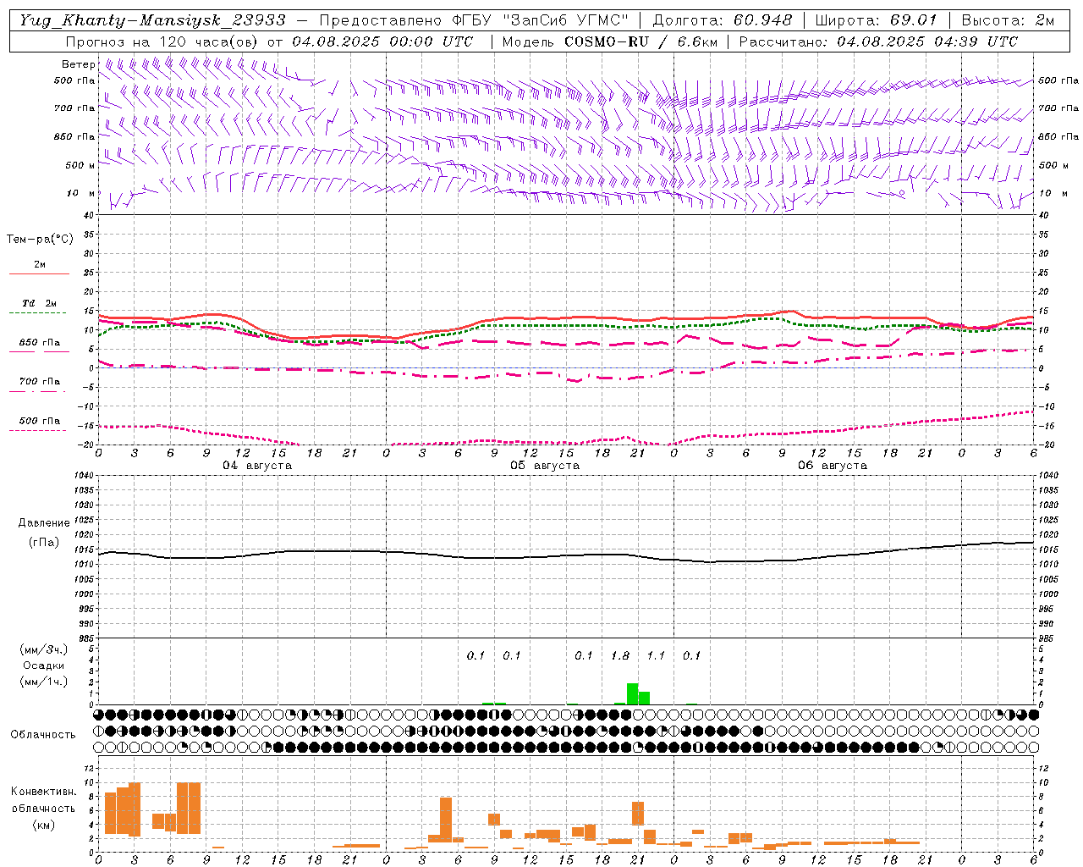Image resolution: width=1083 pixels, height=867 pixels.
Task: Click the Модель COSMO-RU / 6.6км text
Action: tap(610, 41)
